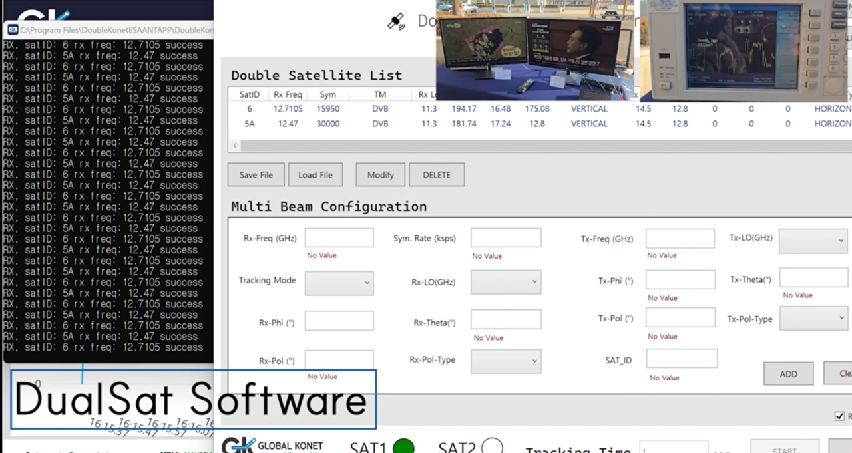Select satellite list row SatID 5A

(540, 124)
